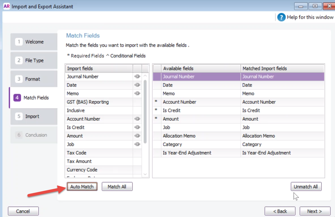This screenshot has height=217, width=335.
Task: Go back with the < Back button
Action: tap(280, 211)
